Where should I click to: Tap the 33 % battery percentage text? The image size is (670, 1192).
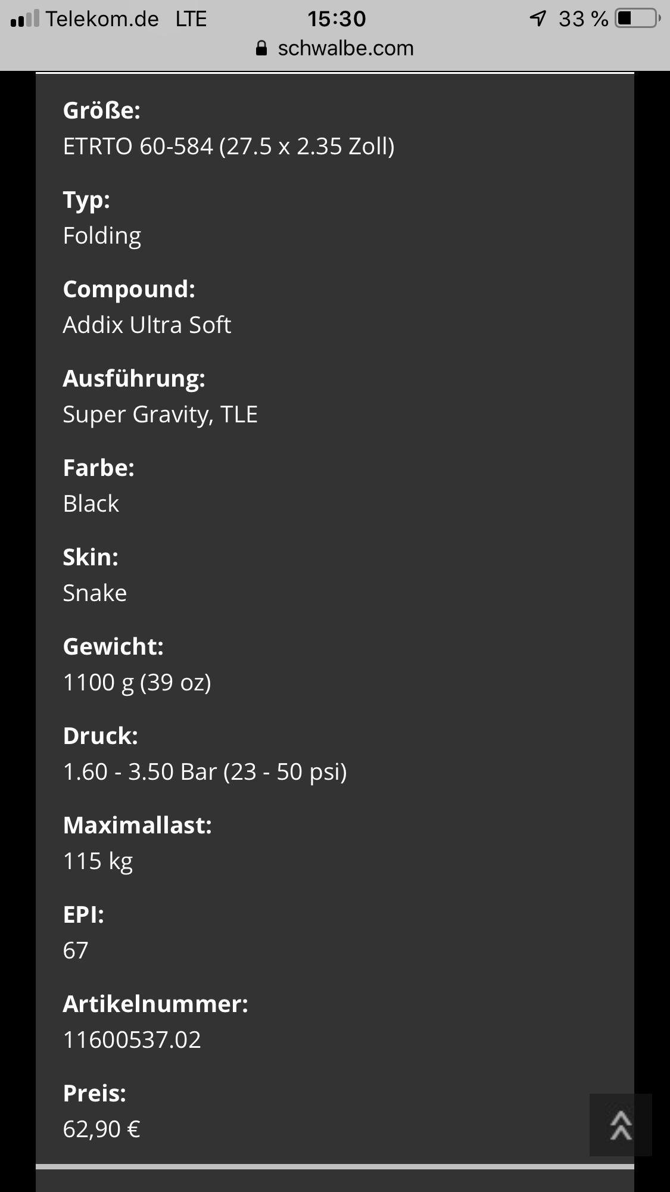pos(583,19)
